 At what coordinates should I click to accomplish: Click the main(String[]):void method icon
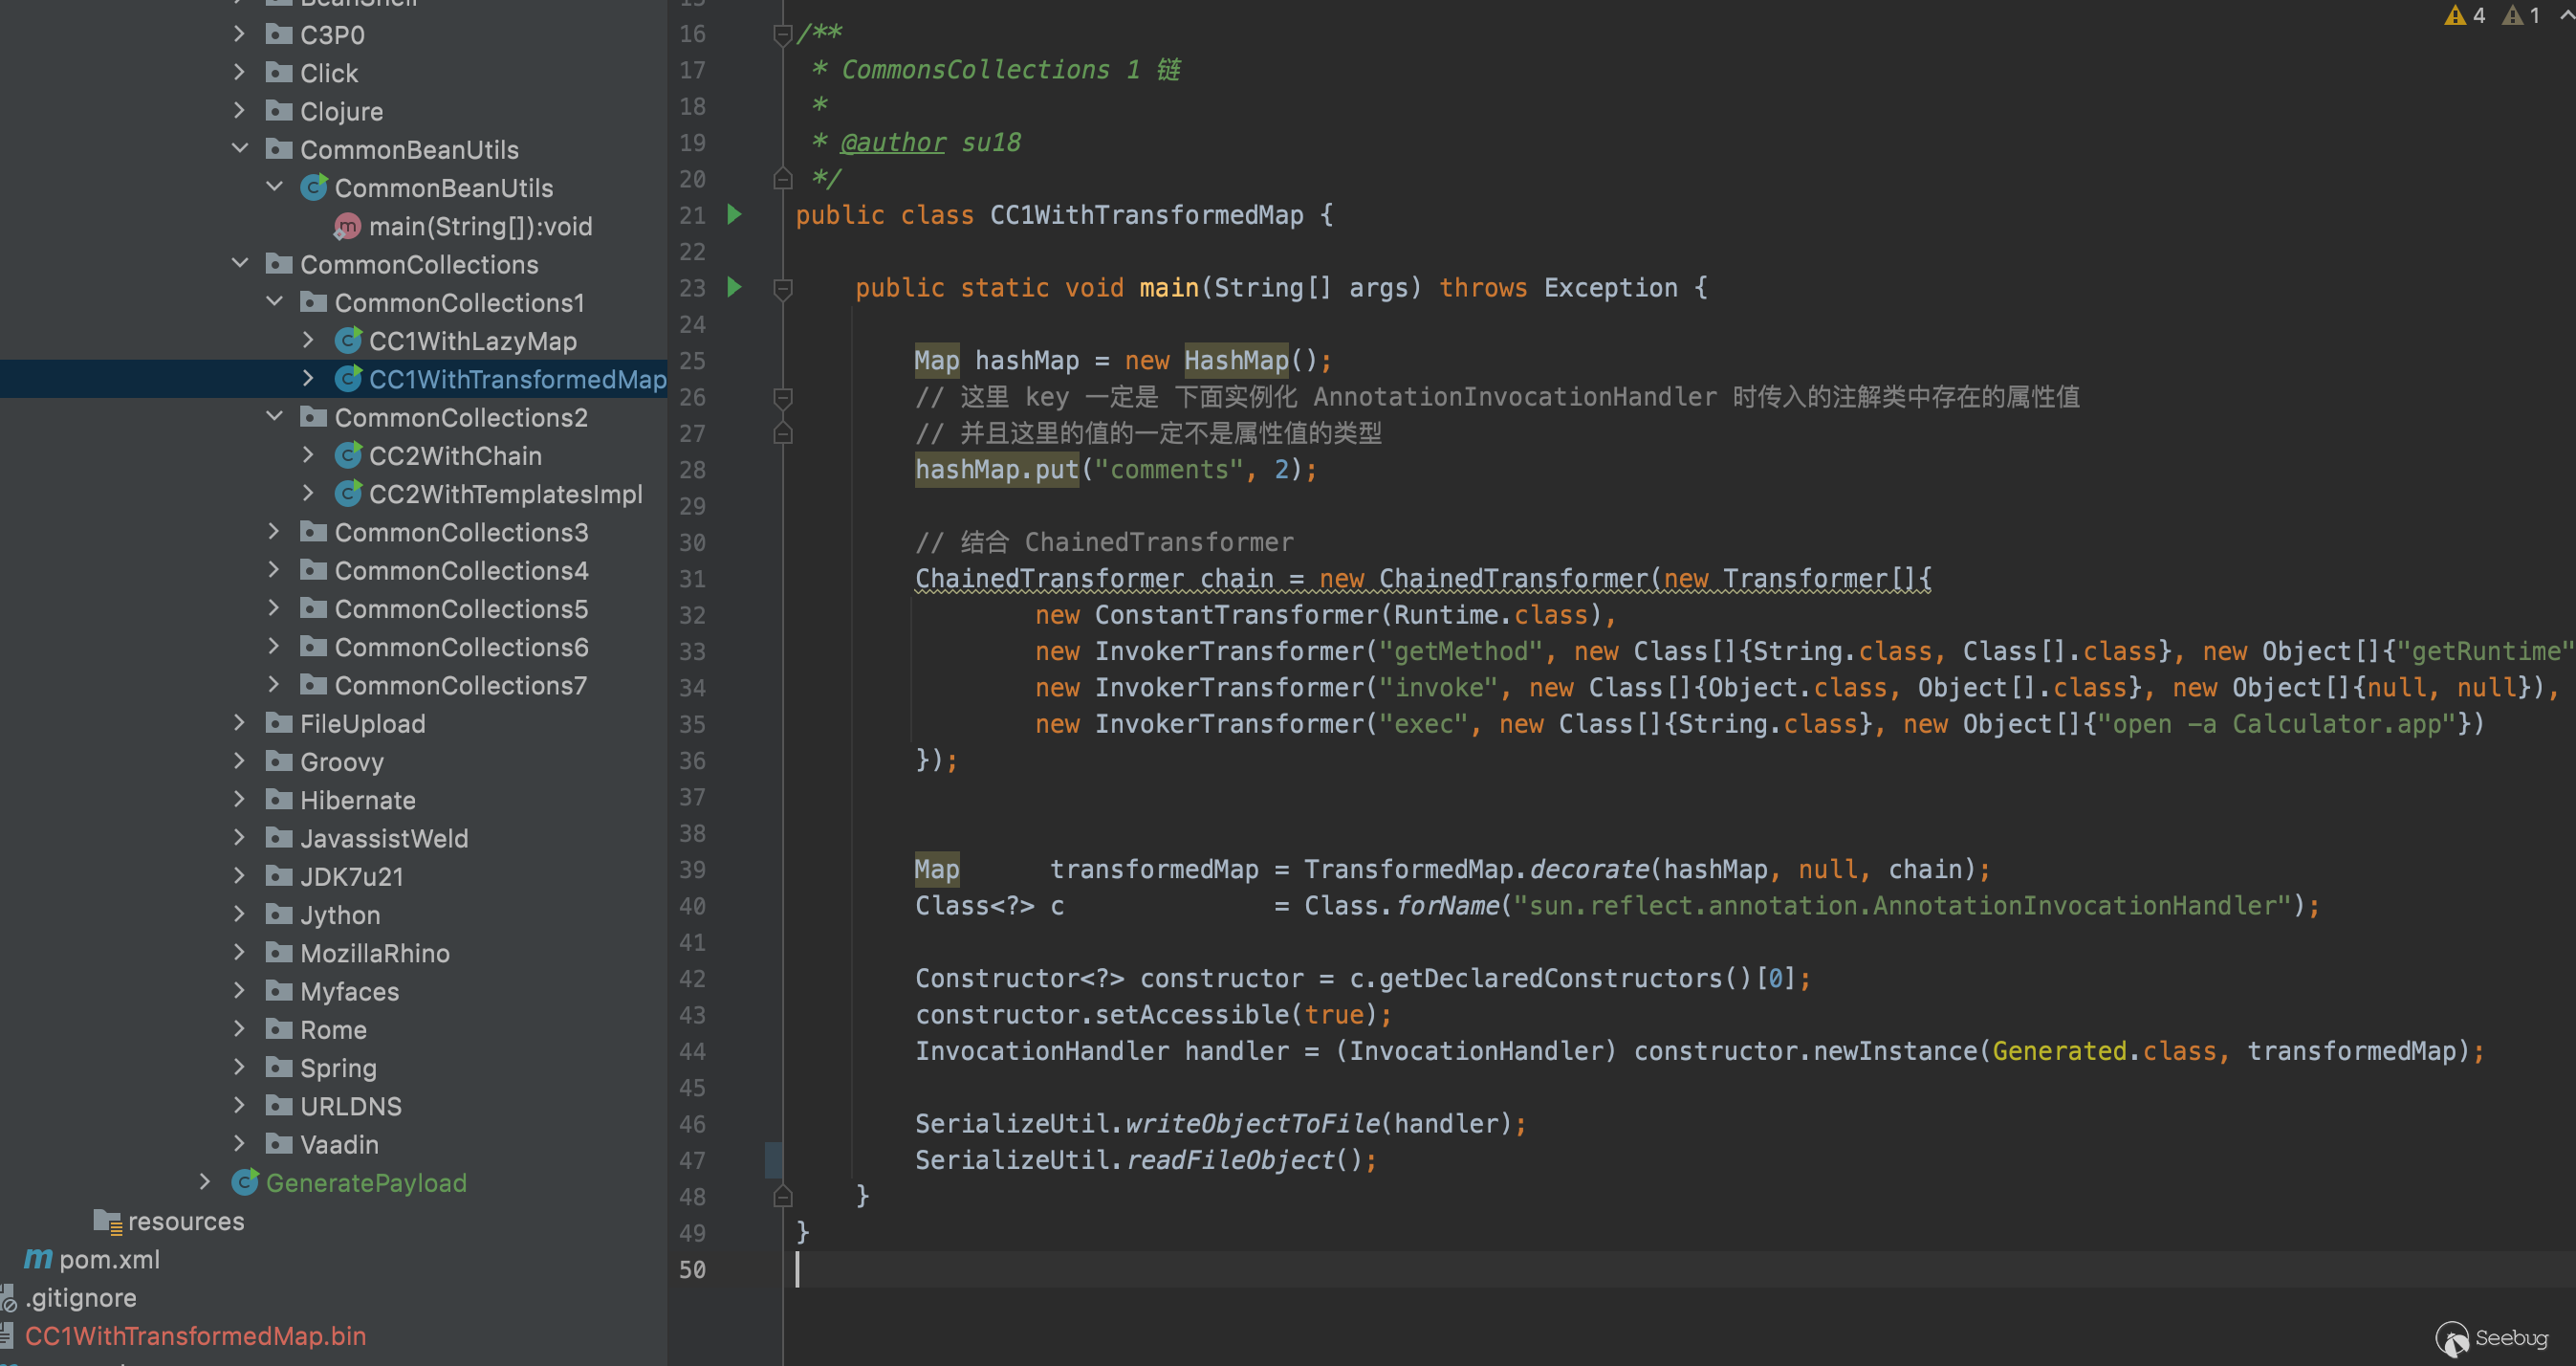(x=346, y=227)
